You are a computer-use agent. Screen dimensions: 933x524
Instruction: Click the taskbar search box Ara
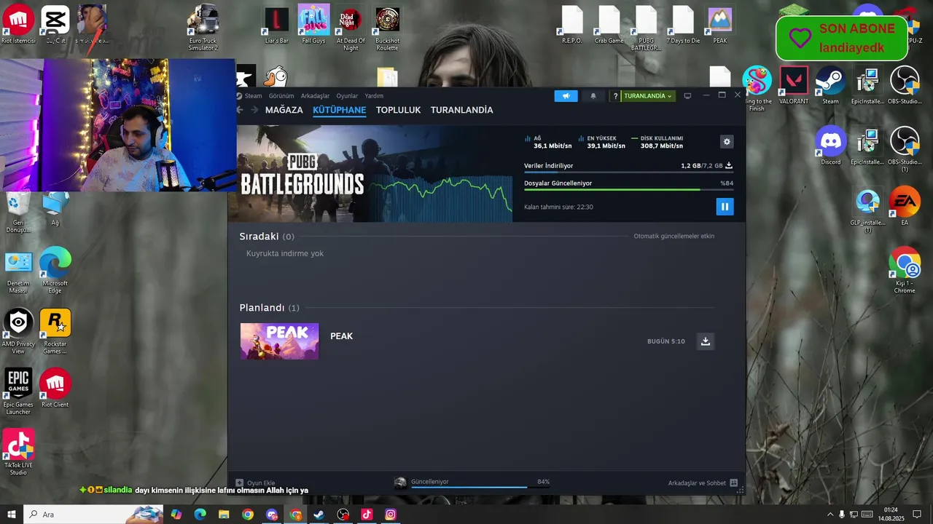tap(94, 515)
